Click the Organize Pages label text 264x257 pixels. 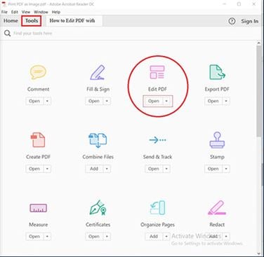[x=157, y=225]
